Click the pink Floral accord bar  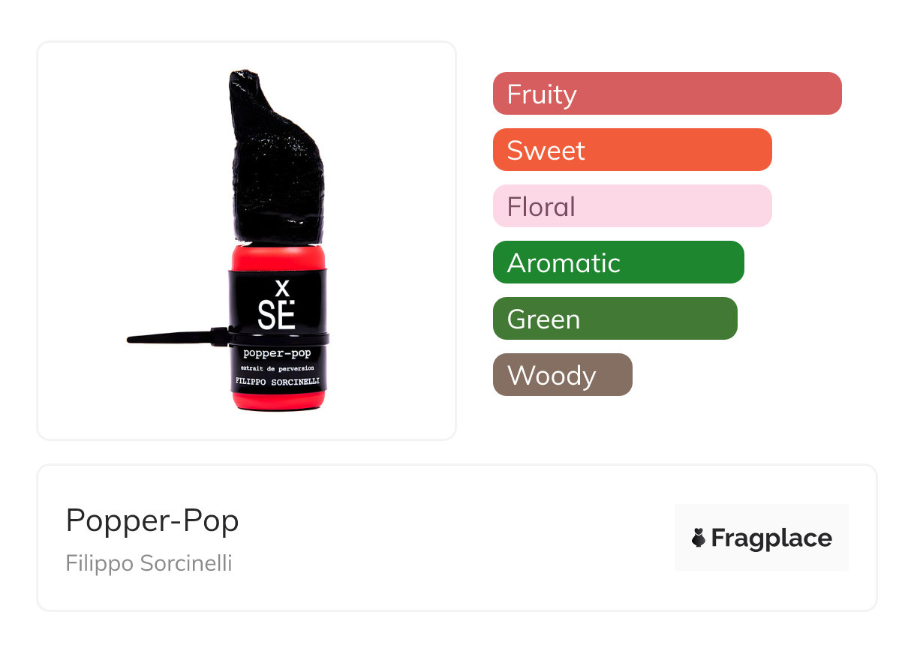(x=633, y=206)
